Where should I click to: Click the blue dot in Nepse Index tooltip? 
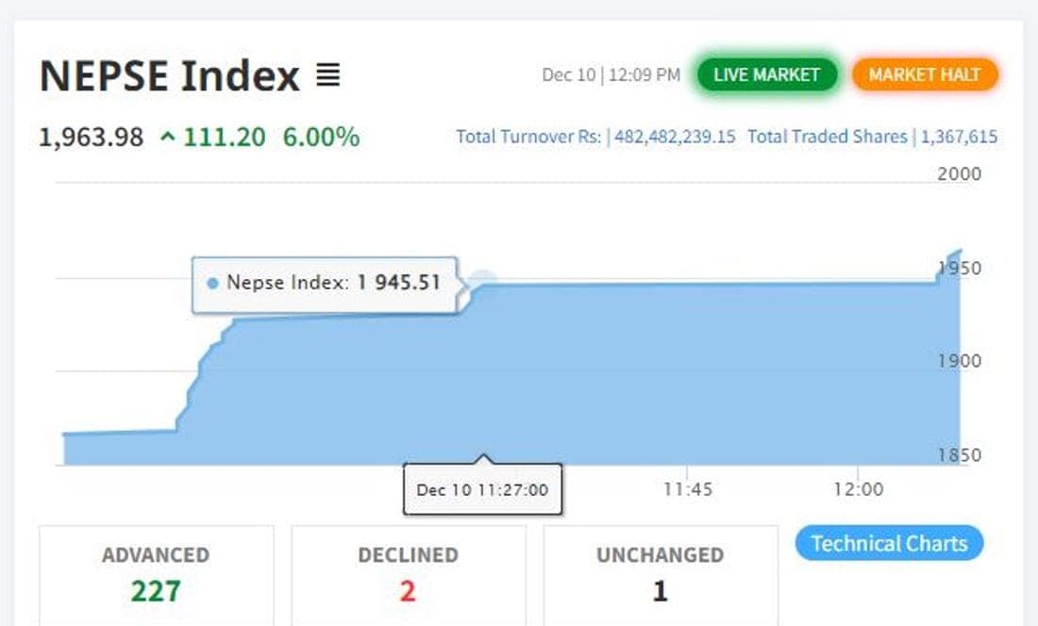tap(212, 283)
